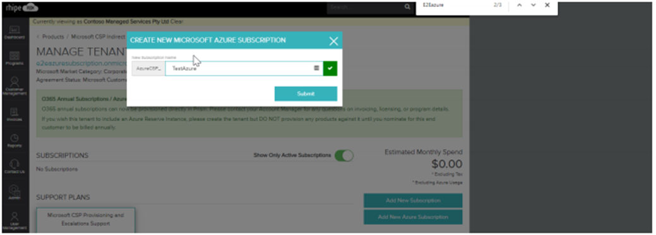Click the No Subscriptions text

[x=57, y=169]
